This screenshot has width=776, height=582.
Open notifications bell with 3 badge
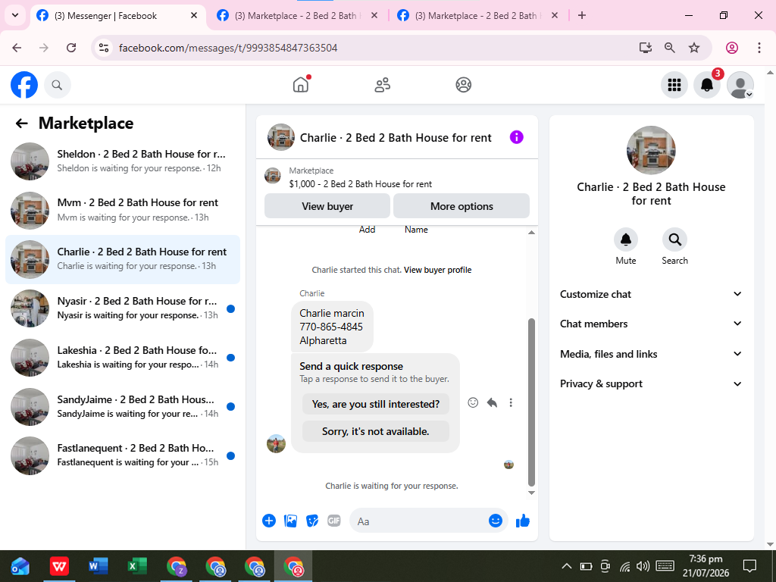[x=707, y=85]
